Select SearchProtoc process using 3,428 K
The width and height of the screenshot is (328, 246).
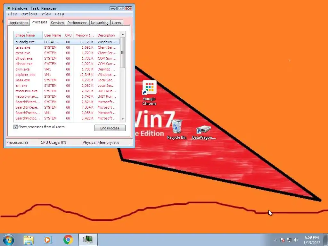point(67,118)
